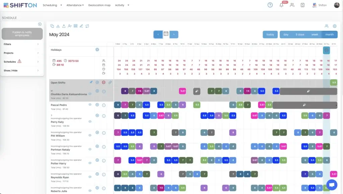This screenshot has height=194, width=343.
Task: Click the add employee icon in toolbar
Action: point(70,26)
